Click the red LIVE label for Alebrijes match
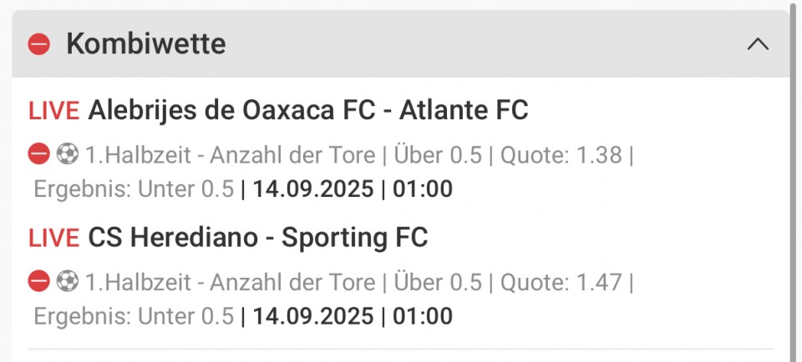 pyautogui.click(x=53, y=111)
